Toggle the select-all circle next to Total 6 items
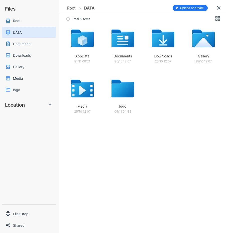 68,19
